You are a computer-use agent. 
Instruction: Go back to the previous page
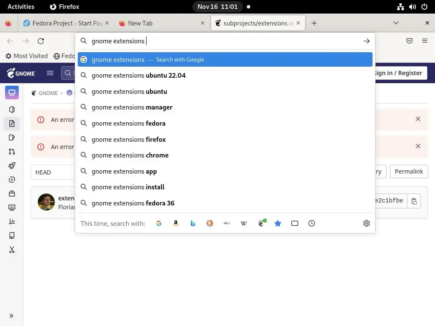(x=10, y=41)
